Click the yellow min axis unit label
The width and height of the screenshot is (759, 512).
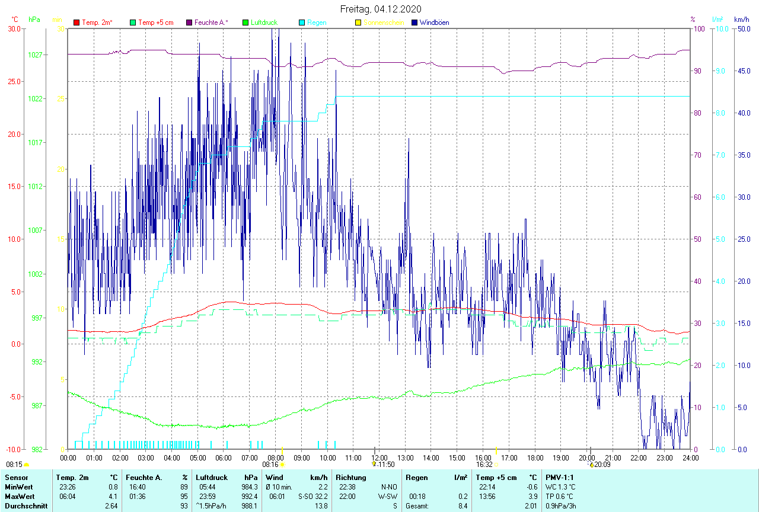point(57,20)
